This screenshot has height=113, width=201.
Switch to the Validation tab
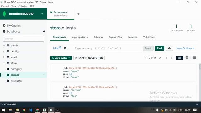149,37
